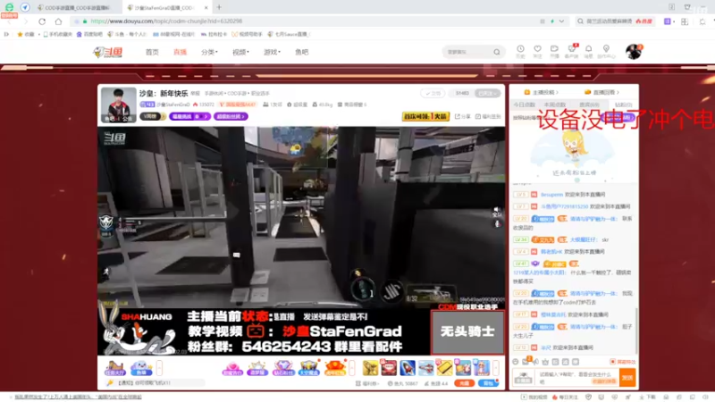Switch to the COD手游直播 browser tab
Image resolution: width=715 pixels, height=402 pixels.
coord(75,7)
